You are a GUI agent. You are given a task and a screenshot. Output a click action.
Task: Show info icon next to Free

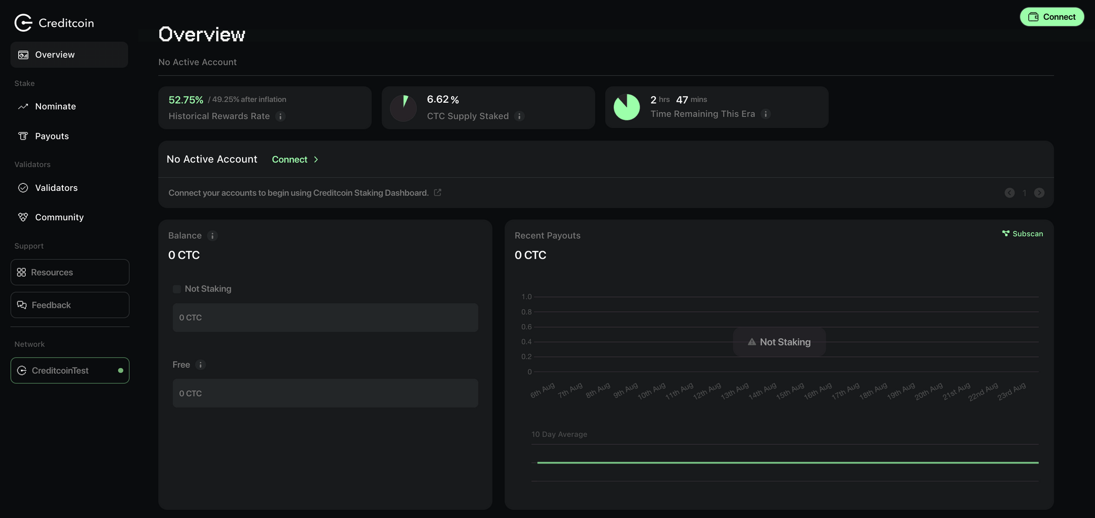(x=200, y=365)
